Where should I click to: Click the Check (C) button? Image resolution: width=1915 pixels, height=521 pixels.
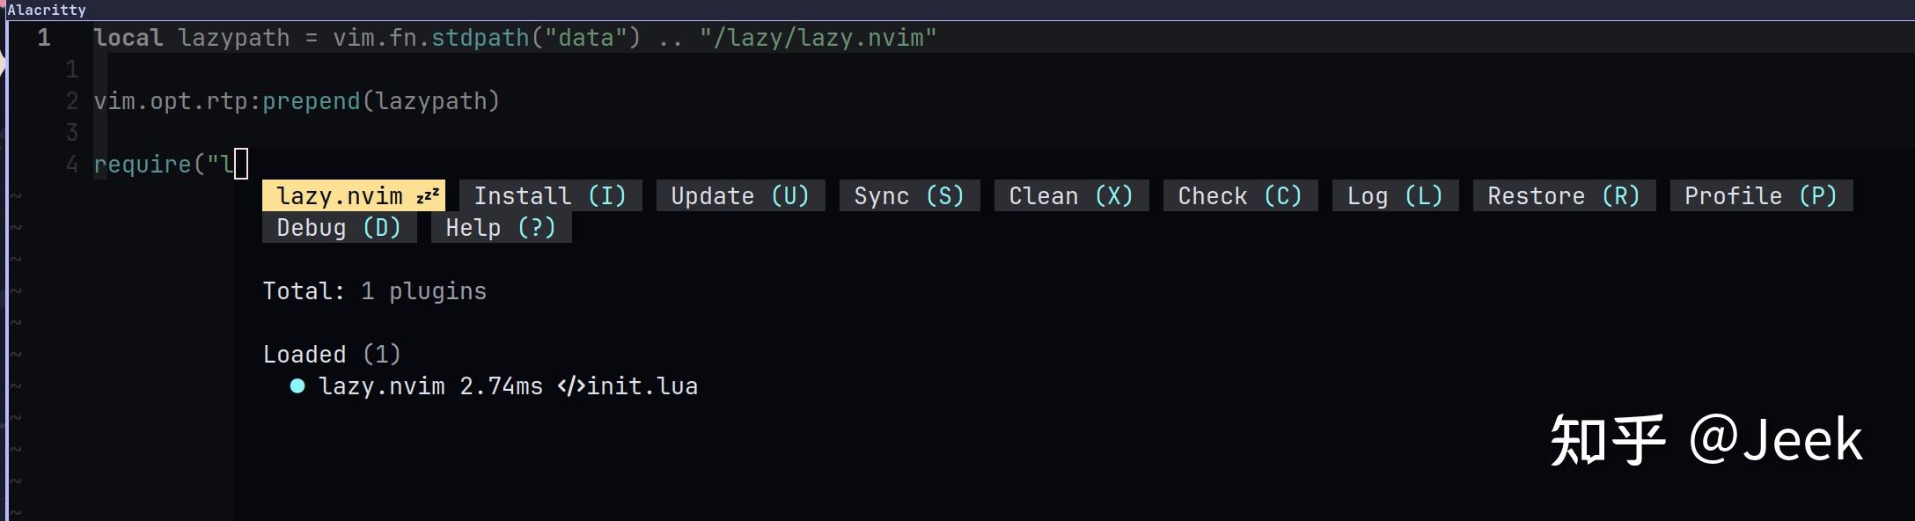pyautogui.click(x=1240, y=195)
